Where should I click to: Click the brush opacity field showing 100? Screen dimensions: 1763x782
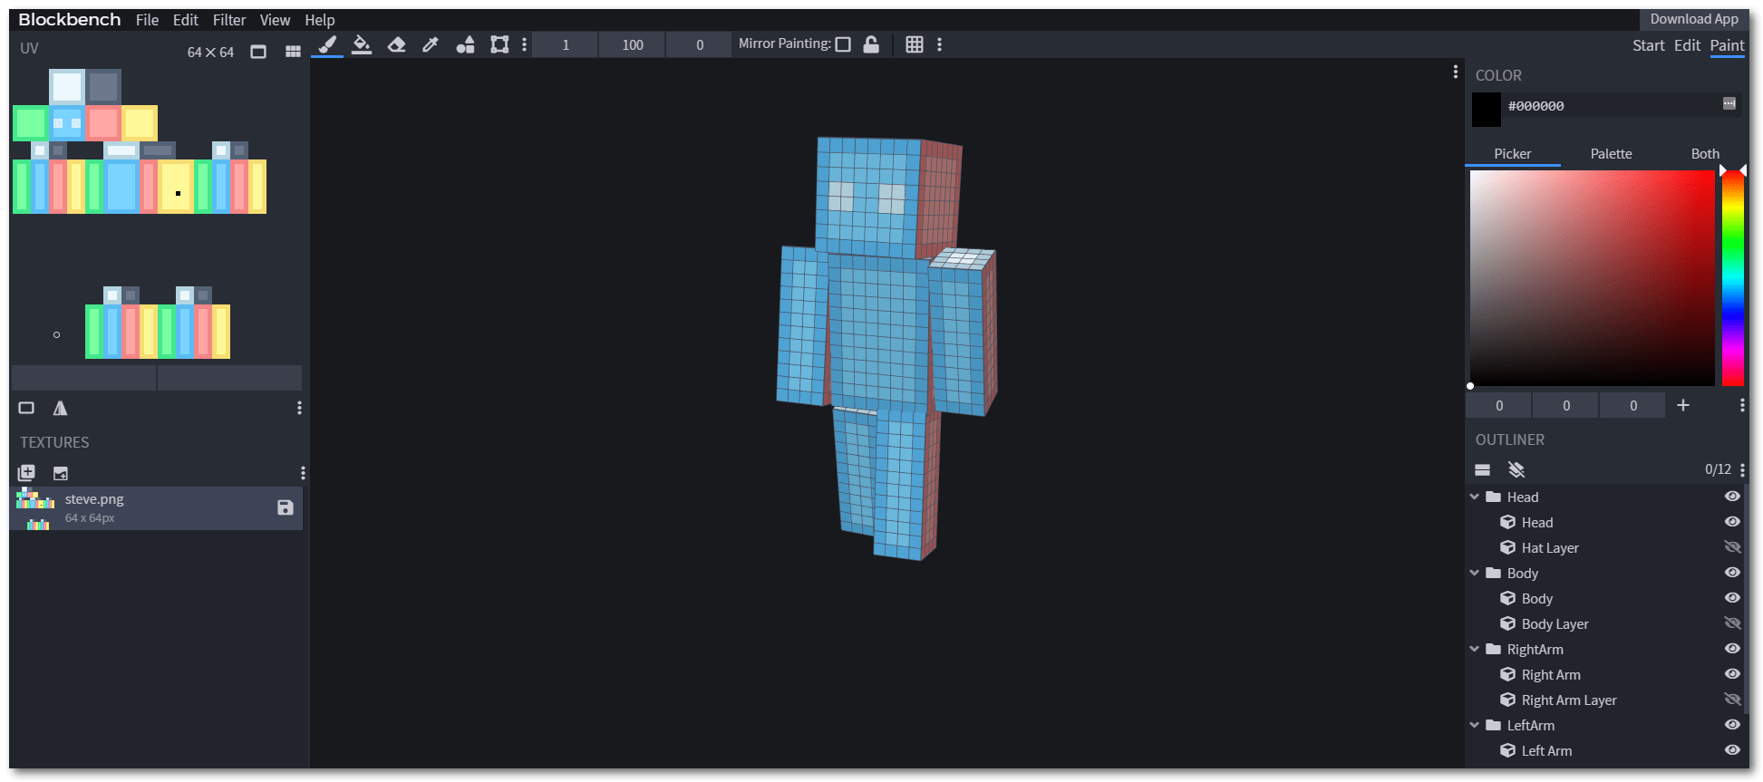point(633,44)
